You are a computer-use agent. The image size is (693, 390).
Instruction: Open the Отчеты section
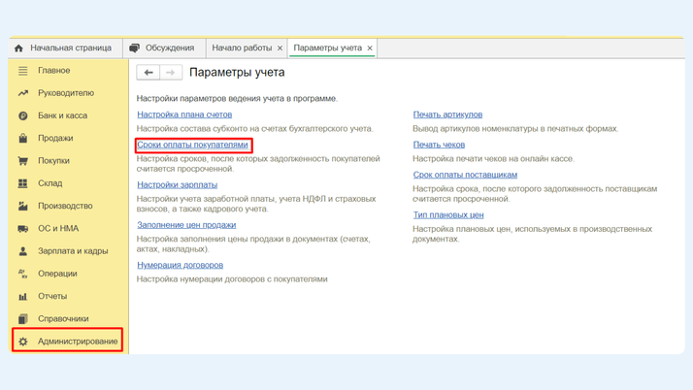pyautogui.click(x=68, y=296)
